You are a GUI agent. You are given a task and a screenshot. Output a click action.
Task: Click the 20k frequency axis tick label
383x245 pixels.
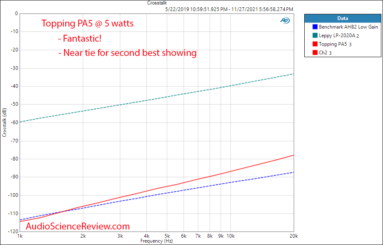(x=294, y=236)
